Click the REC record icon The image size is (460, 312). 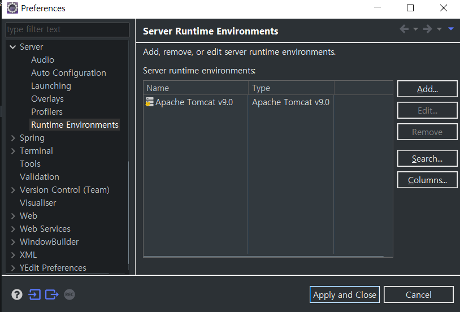70,294
